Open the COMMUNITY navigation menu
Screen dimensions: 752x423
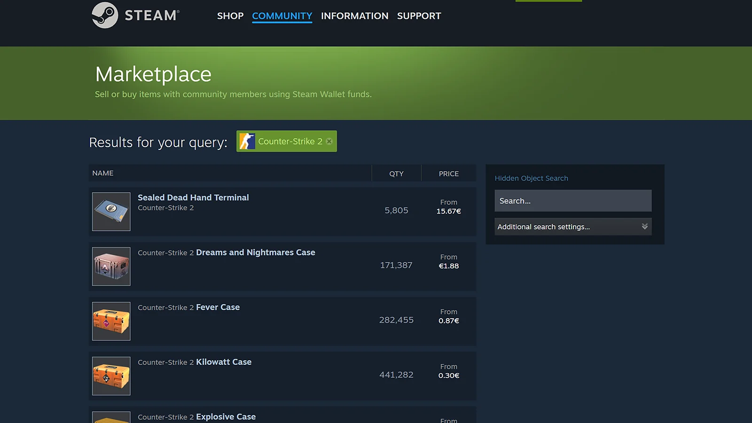coord(282,16)
